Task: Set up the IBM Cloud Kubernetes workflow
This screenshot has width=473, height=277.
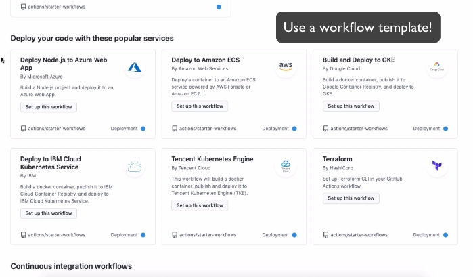Action: pyautogui.click(x=49, y=213)
